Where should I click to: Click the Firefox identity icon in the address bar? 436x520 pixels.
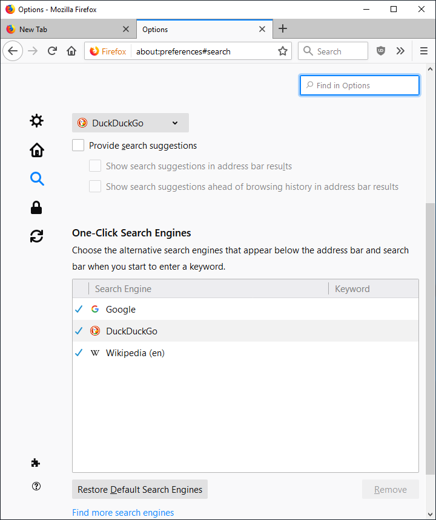(x=94, y=51)
